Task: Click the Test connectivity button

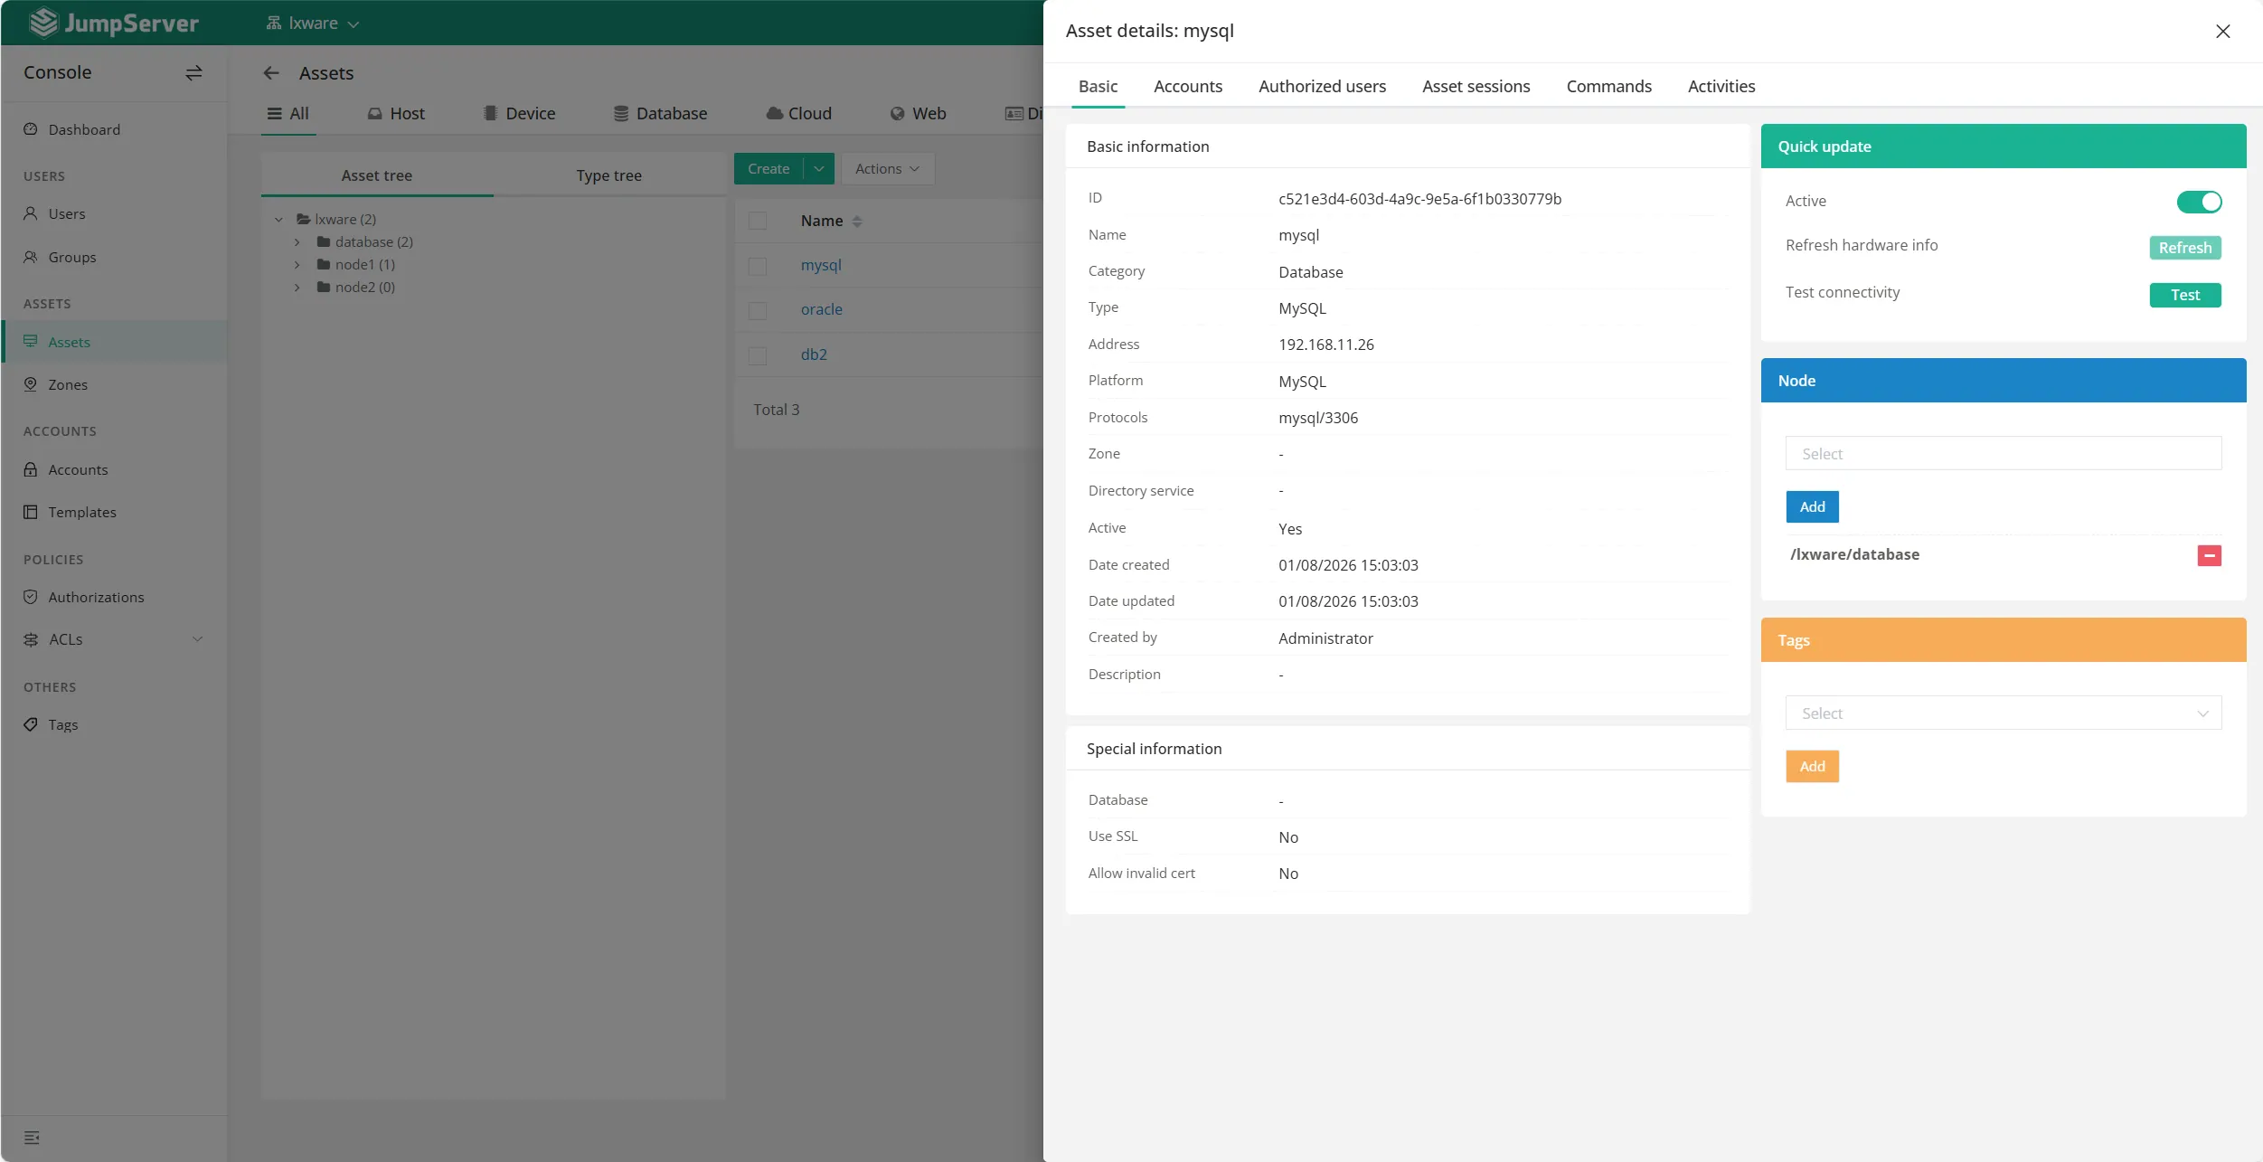Action: [x=2184, y=295]
